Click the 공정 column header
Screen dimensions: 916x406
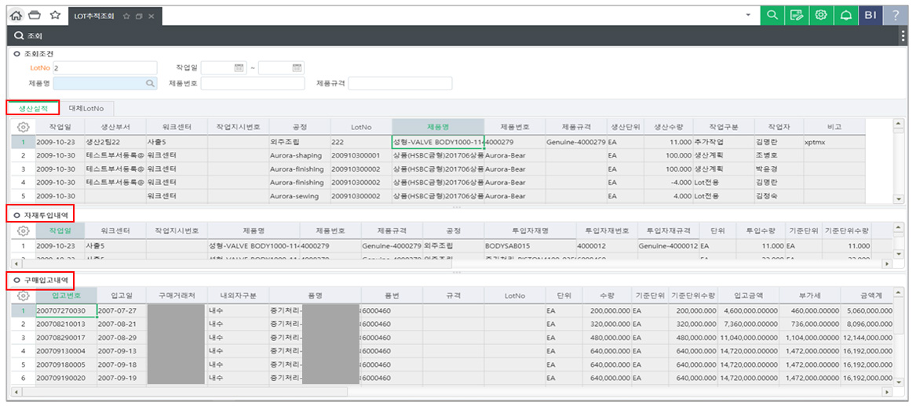point(299,127)
